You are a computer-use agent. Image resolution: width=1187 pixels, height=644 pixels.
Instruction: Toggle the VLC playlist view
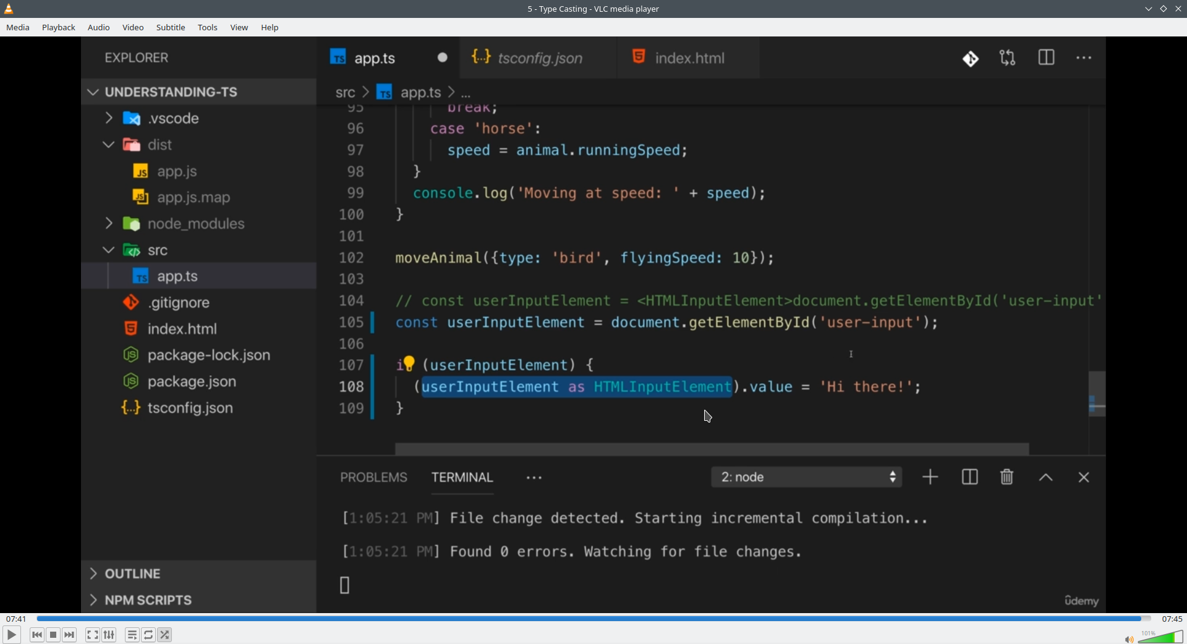(x=132, y=635)
